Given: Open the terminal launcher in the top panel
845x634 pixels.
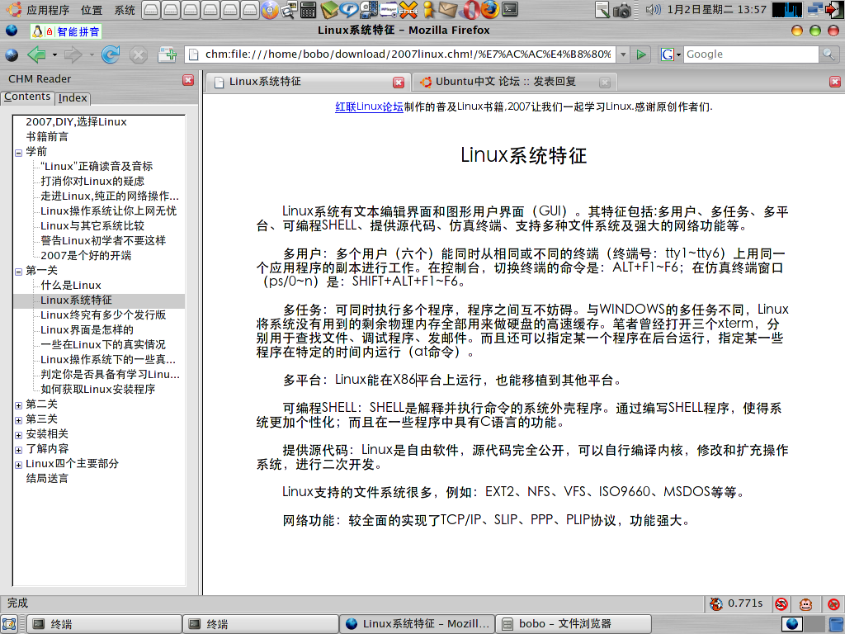Looking at the screenshot, I should (509, 9).
